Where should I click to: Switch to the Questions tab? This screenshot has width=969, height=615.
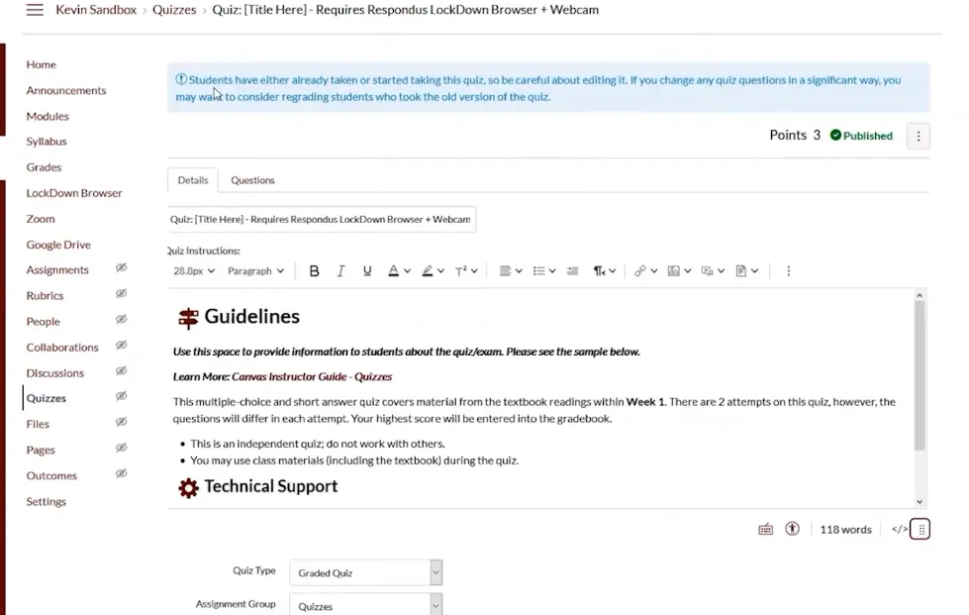point(252,180)
